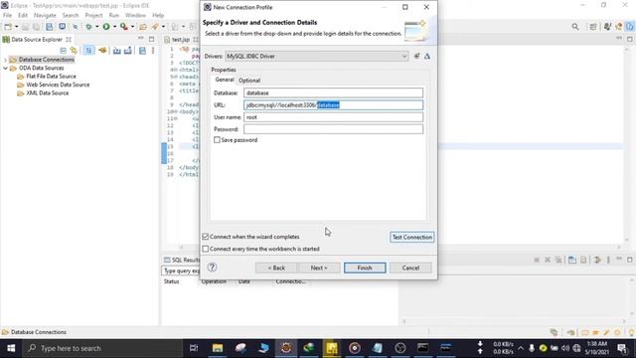Select XML Data Source in tree
Screen dimensions: 636x358
coord(47,92)
